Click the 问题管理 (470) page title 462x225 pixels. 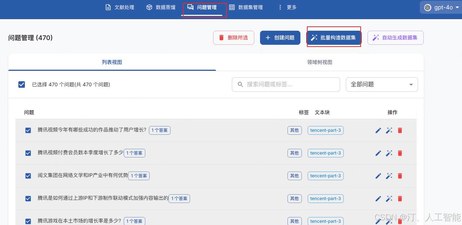(30, 38)
